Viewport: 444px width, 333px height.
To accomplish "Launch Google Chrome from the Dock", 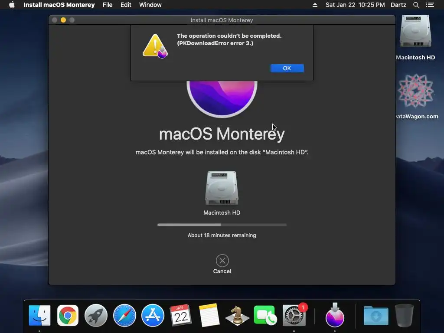I will click(x=68, y=315).
